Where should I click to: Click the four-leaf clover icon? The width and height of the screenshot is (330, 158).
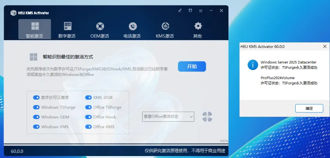207,117
